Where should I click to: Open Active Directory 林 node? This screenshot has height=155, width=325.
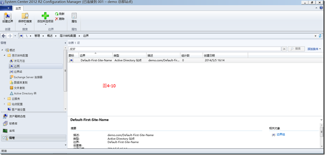pos(23,93)
